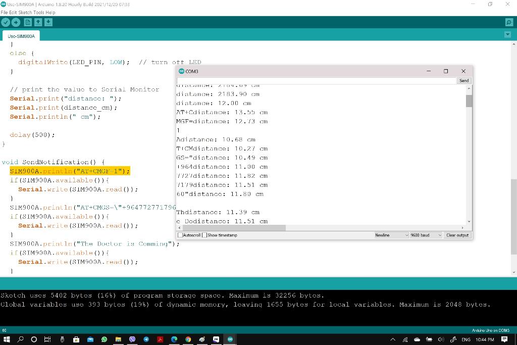The image size is (517, 345).
Task: Save the sketch with the Save icon
Action: tap(48, 22)
